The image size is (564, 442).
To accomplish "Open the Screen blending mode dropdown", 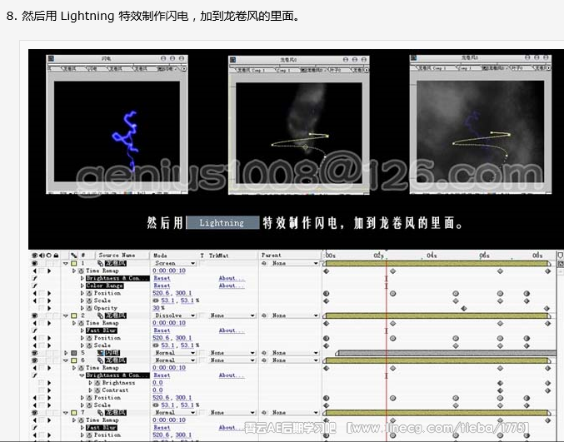I will coord(174,263).
